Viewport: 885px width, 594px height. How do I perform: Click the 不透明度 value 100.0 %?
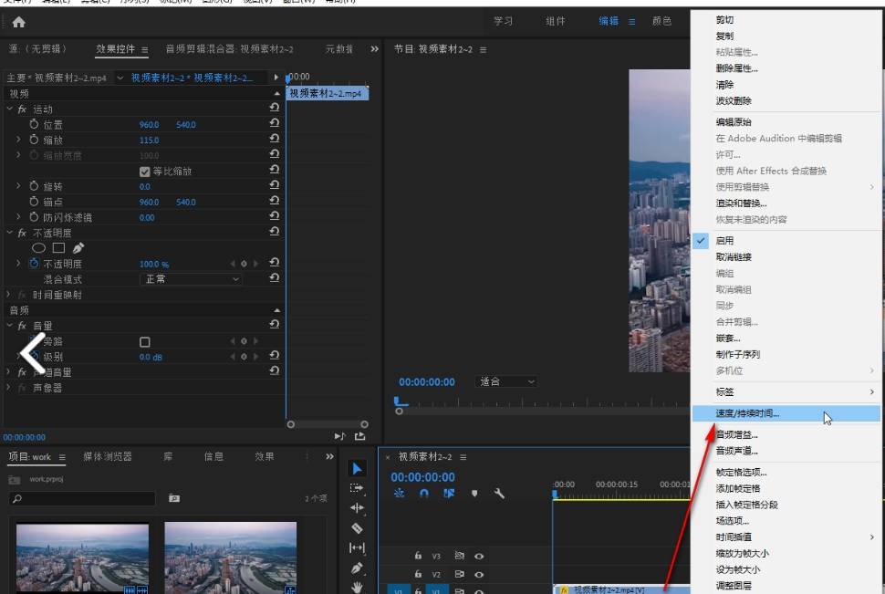(154, 265)
